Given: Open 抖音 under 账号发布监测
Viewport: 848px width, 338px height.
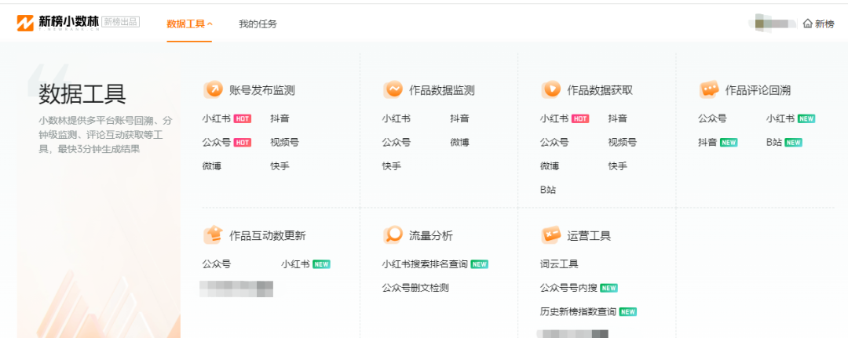Looking at the screenshot, I should (x=280, y=118).
